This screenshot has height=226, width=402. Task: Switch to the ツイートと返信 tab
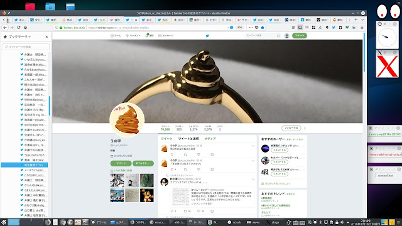(188, 139)
